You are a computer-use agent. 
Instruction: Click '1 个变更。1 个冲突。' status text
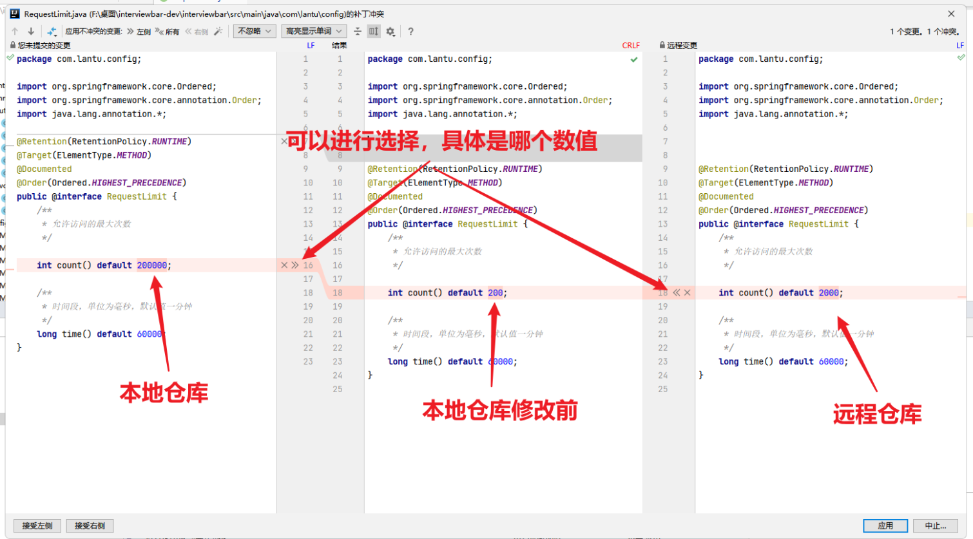tap(925, 31)
